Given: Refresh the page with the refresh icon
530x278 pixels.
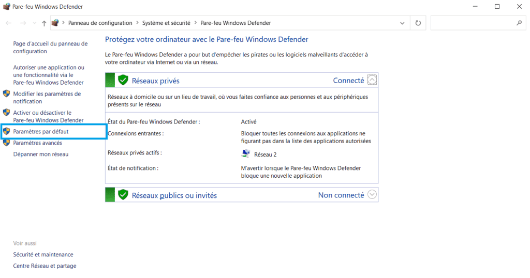Looking at the screenshot, I should [418, 23].
